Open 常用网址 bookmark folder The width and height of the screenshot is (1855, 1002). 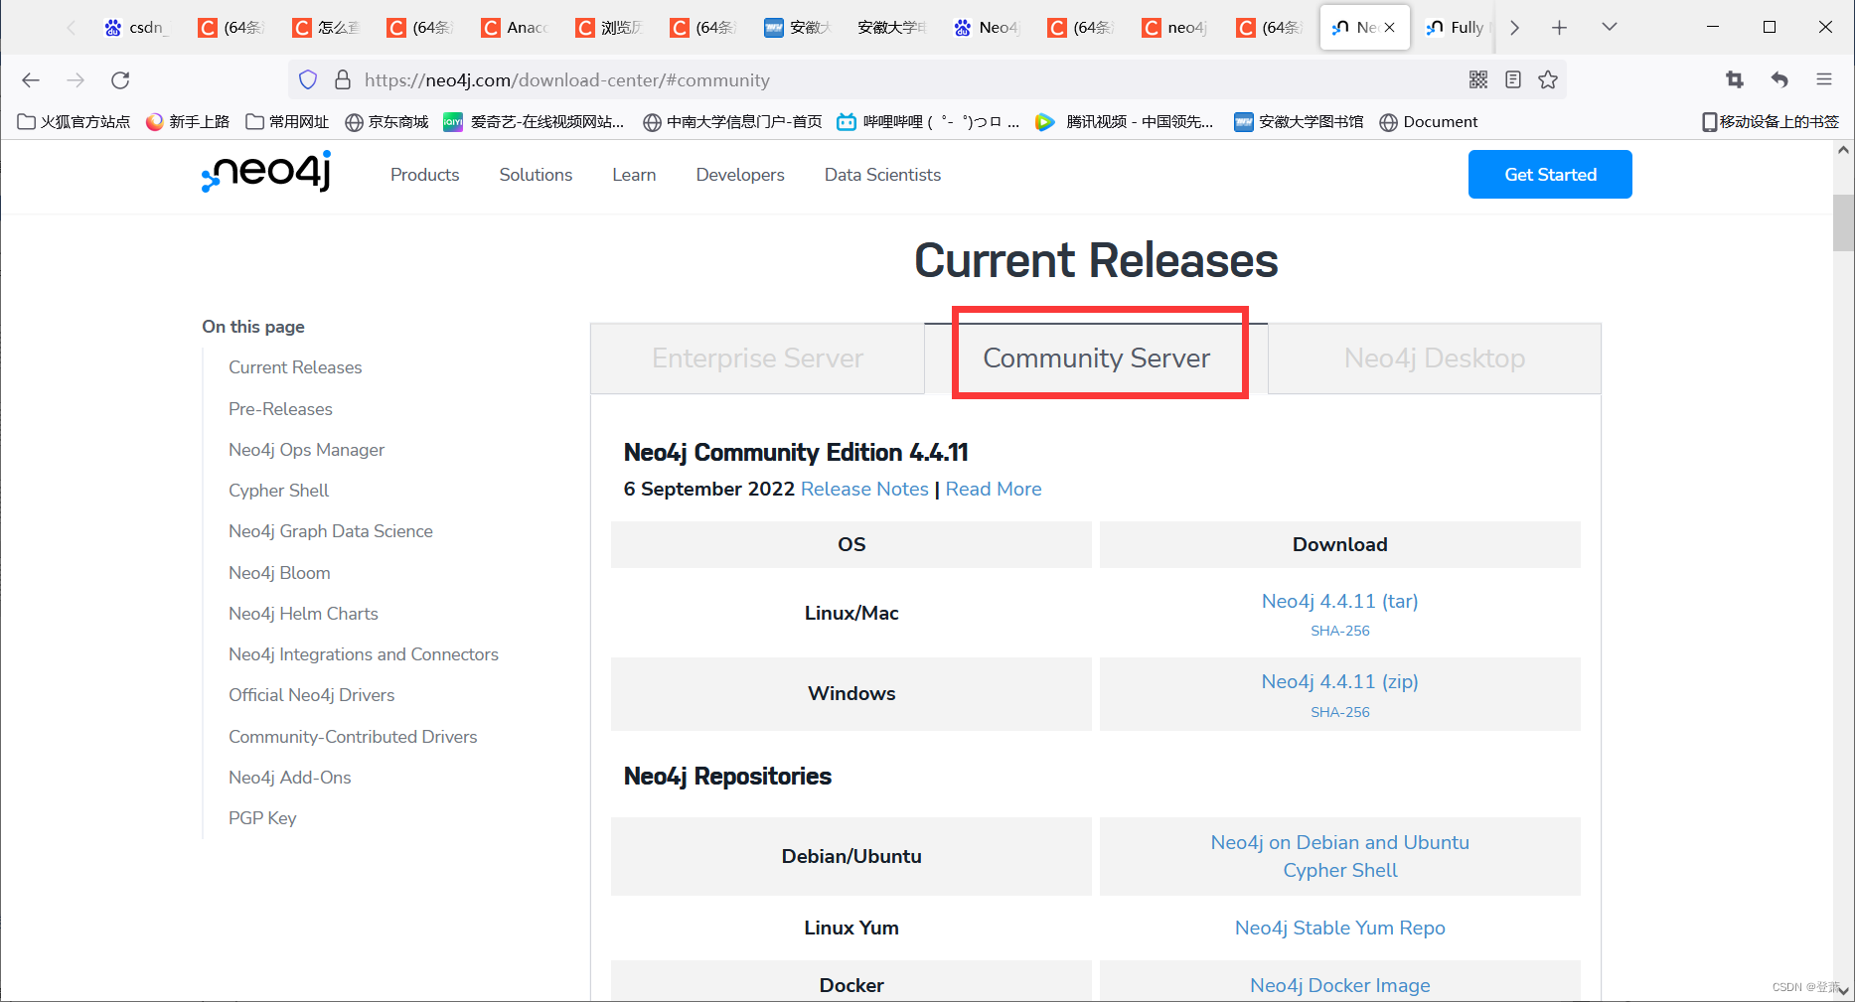(287, 122)
